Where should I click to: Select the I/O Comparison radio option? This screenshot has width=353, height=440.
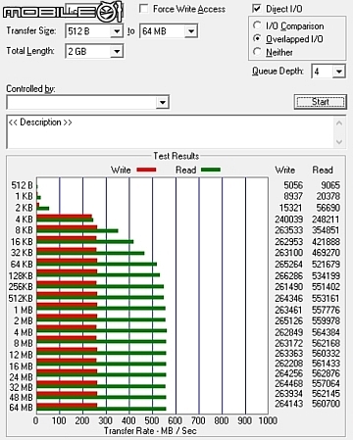tap(257, 25)
